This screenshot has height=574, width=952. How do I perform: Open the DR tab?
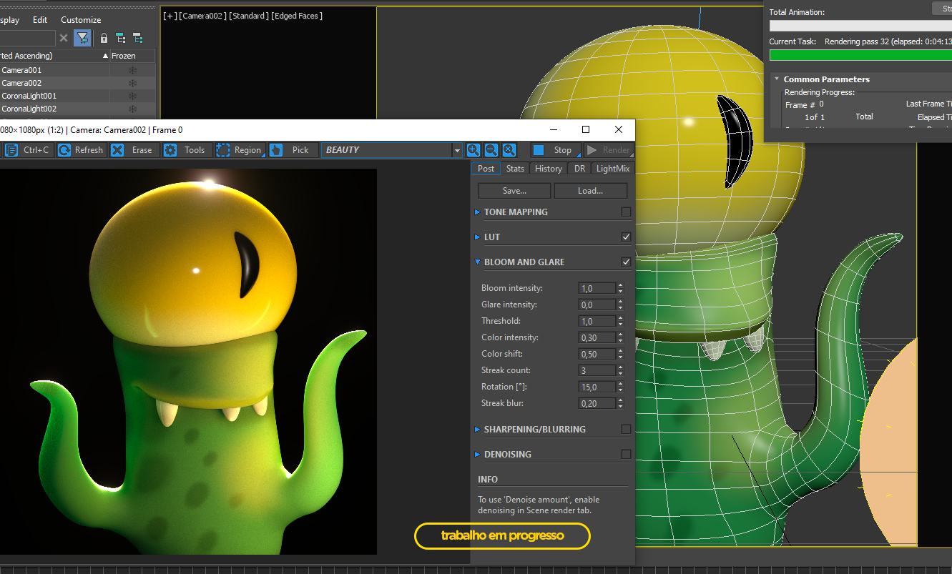(x=579, y=169)
